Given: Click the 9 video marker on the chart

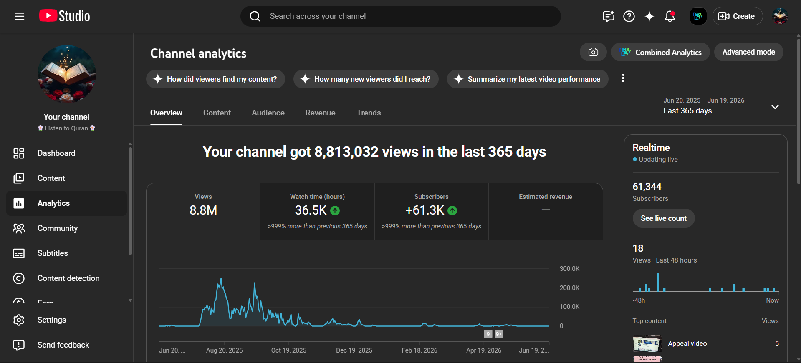Looking at the screenshot, I should pos(488,334).
